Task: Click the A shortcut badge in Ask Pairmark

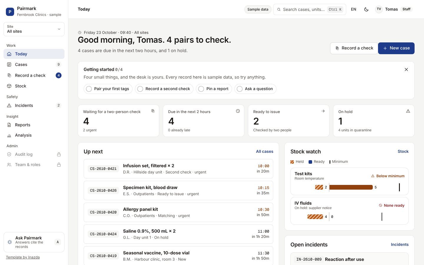Action: (x=58, y=242)
